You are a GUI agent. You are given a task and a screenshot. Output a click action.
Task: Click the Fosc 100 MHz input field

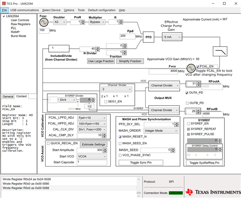(44, 30)
